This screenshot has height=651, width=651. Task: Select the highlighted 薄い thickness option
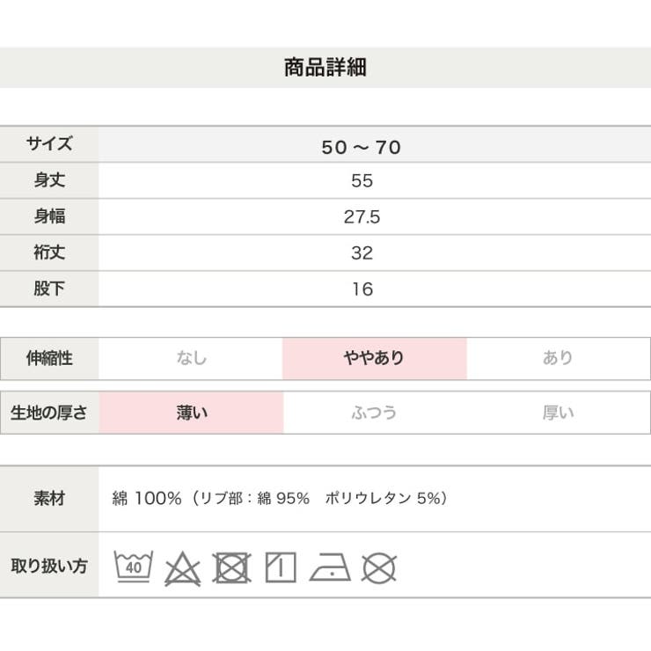tap(192, 413)
